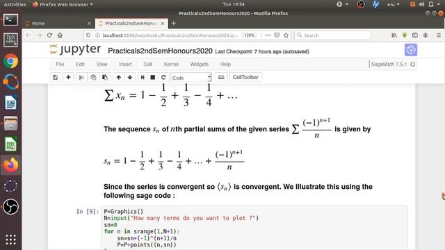This screenshot has height=250, width=445.
Task: Open the command palette keyboard icon
Action: [221, 77]
